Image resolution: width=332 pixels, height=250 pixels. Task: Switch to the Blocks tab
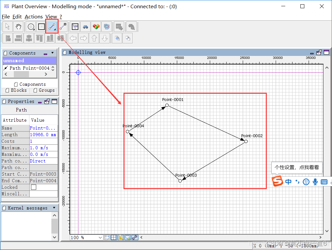click(x=16, y=90)
